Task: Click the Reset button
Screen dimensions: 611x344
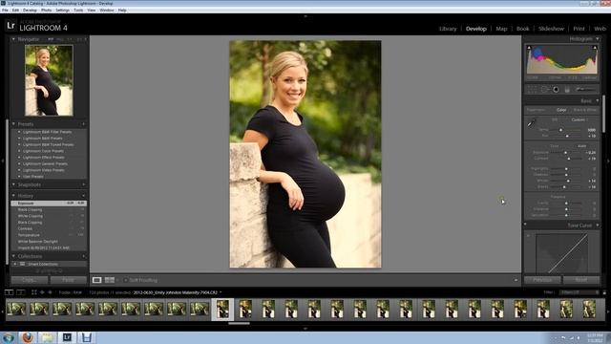Action: pyautogui.click(x=581, y=280)
